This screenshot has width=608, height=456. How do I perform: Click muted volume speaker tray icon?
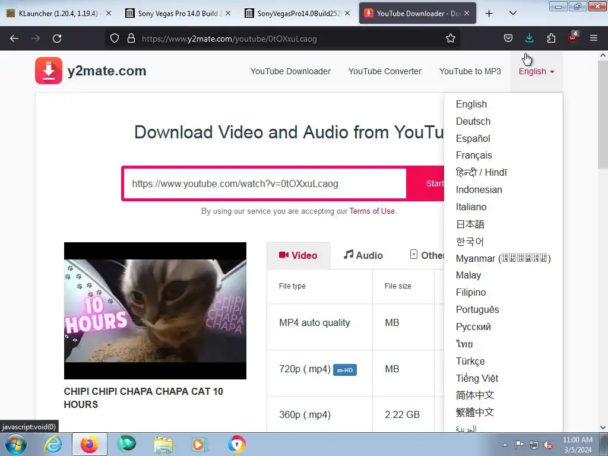(x=548, y=445)
